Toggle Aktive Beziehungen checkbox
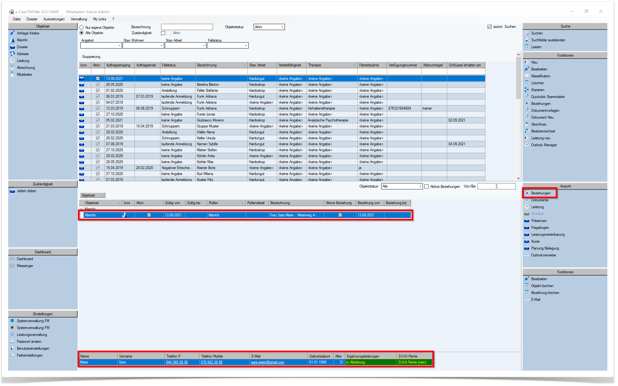618x386 pixels. pos(426,187)
